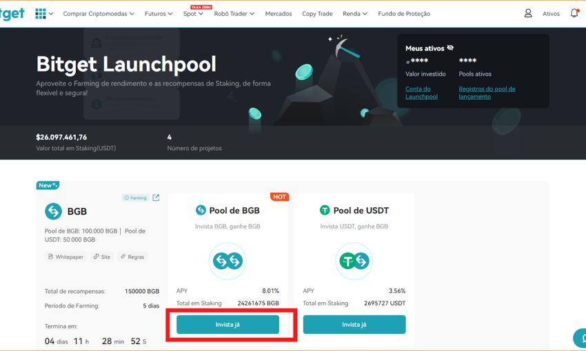
Task: Open the notifications bell
Action: coord(574,13)
